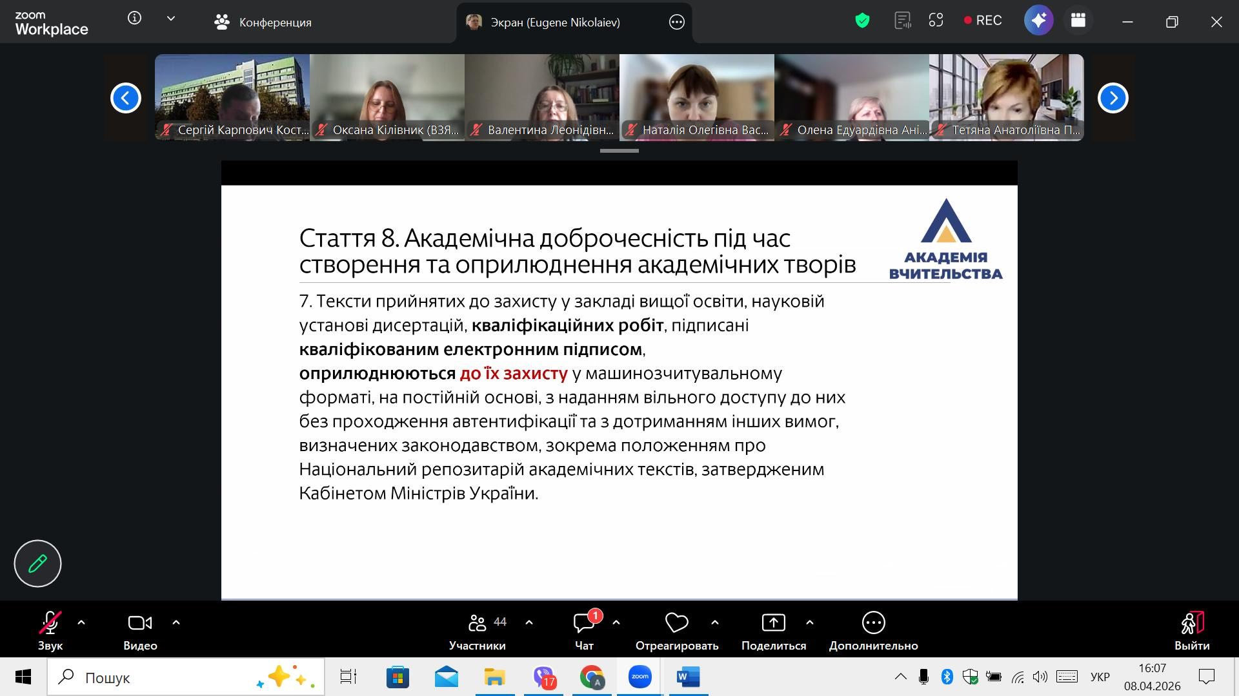Open Task View on taskbar
This screenshot has width=1239, height=696.
[348, 677]
